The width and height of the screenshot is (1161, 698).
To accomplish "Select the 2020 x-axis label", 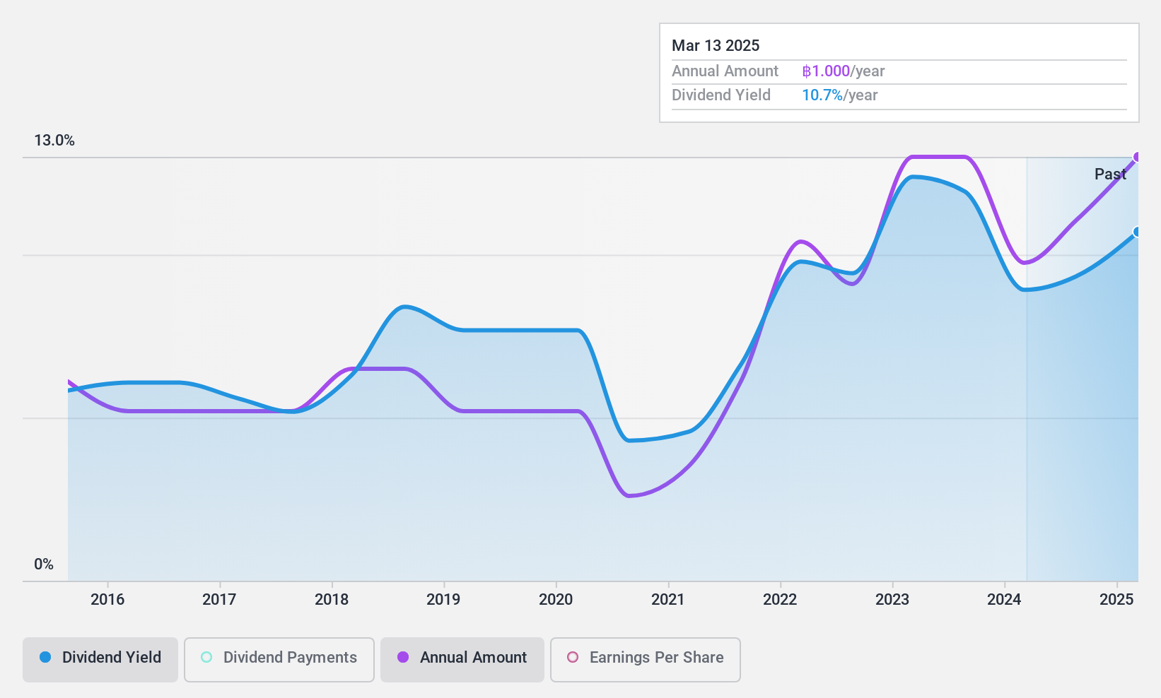I will (x=556, y=600).
